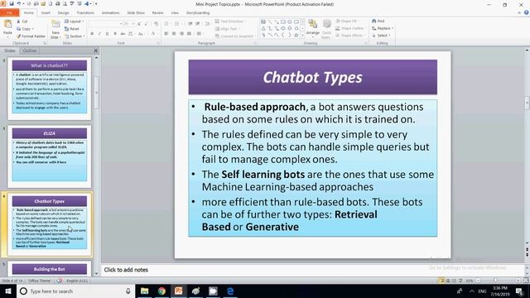Open the font size combo box
This screenshot has height=298, width=530.
point(129,24)
